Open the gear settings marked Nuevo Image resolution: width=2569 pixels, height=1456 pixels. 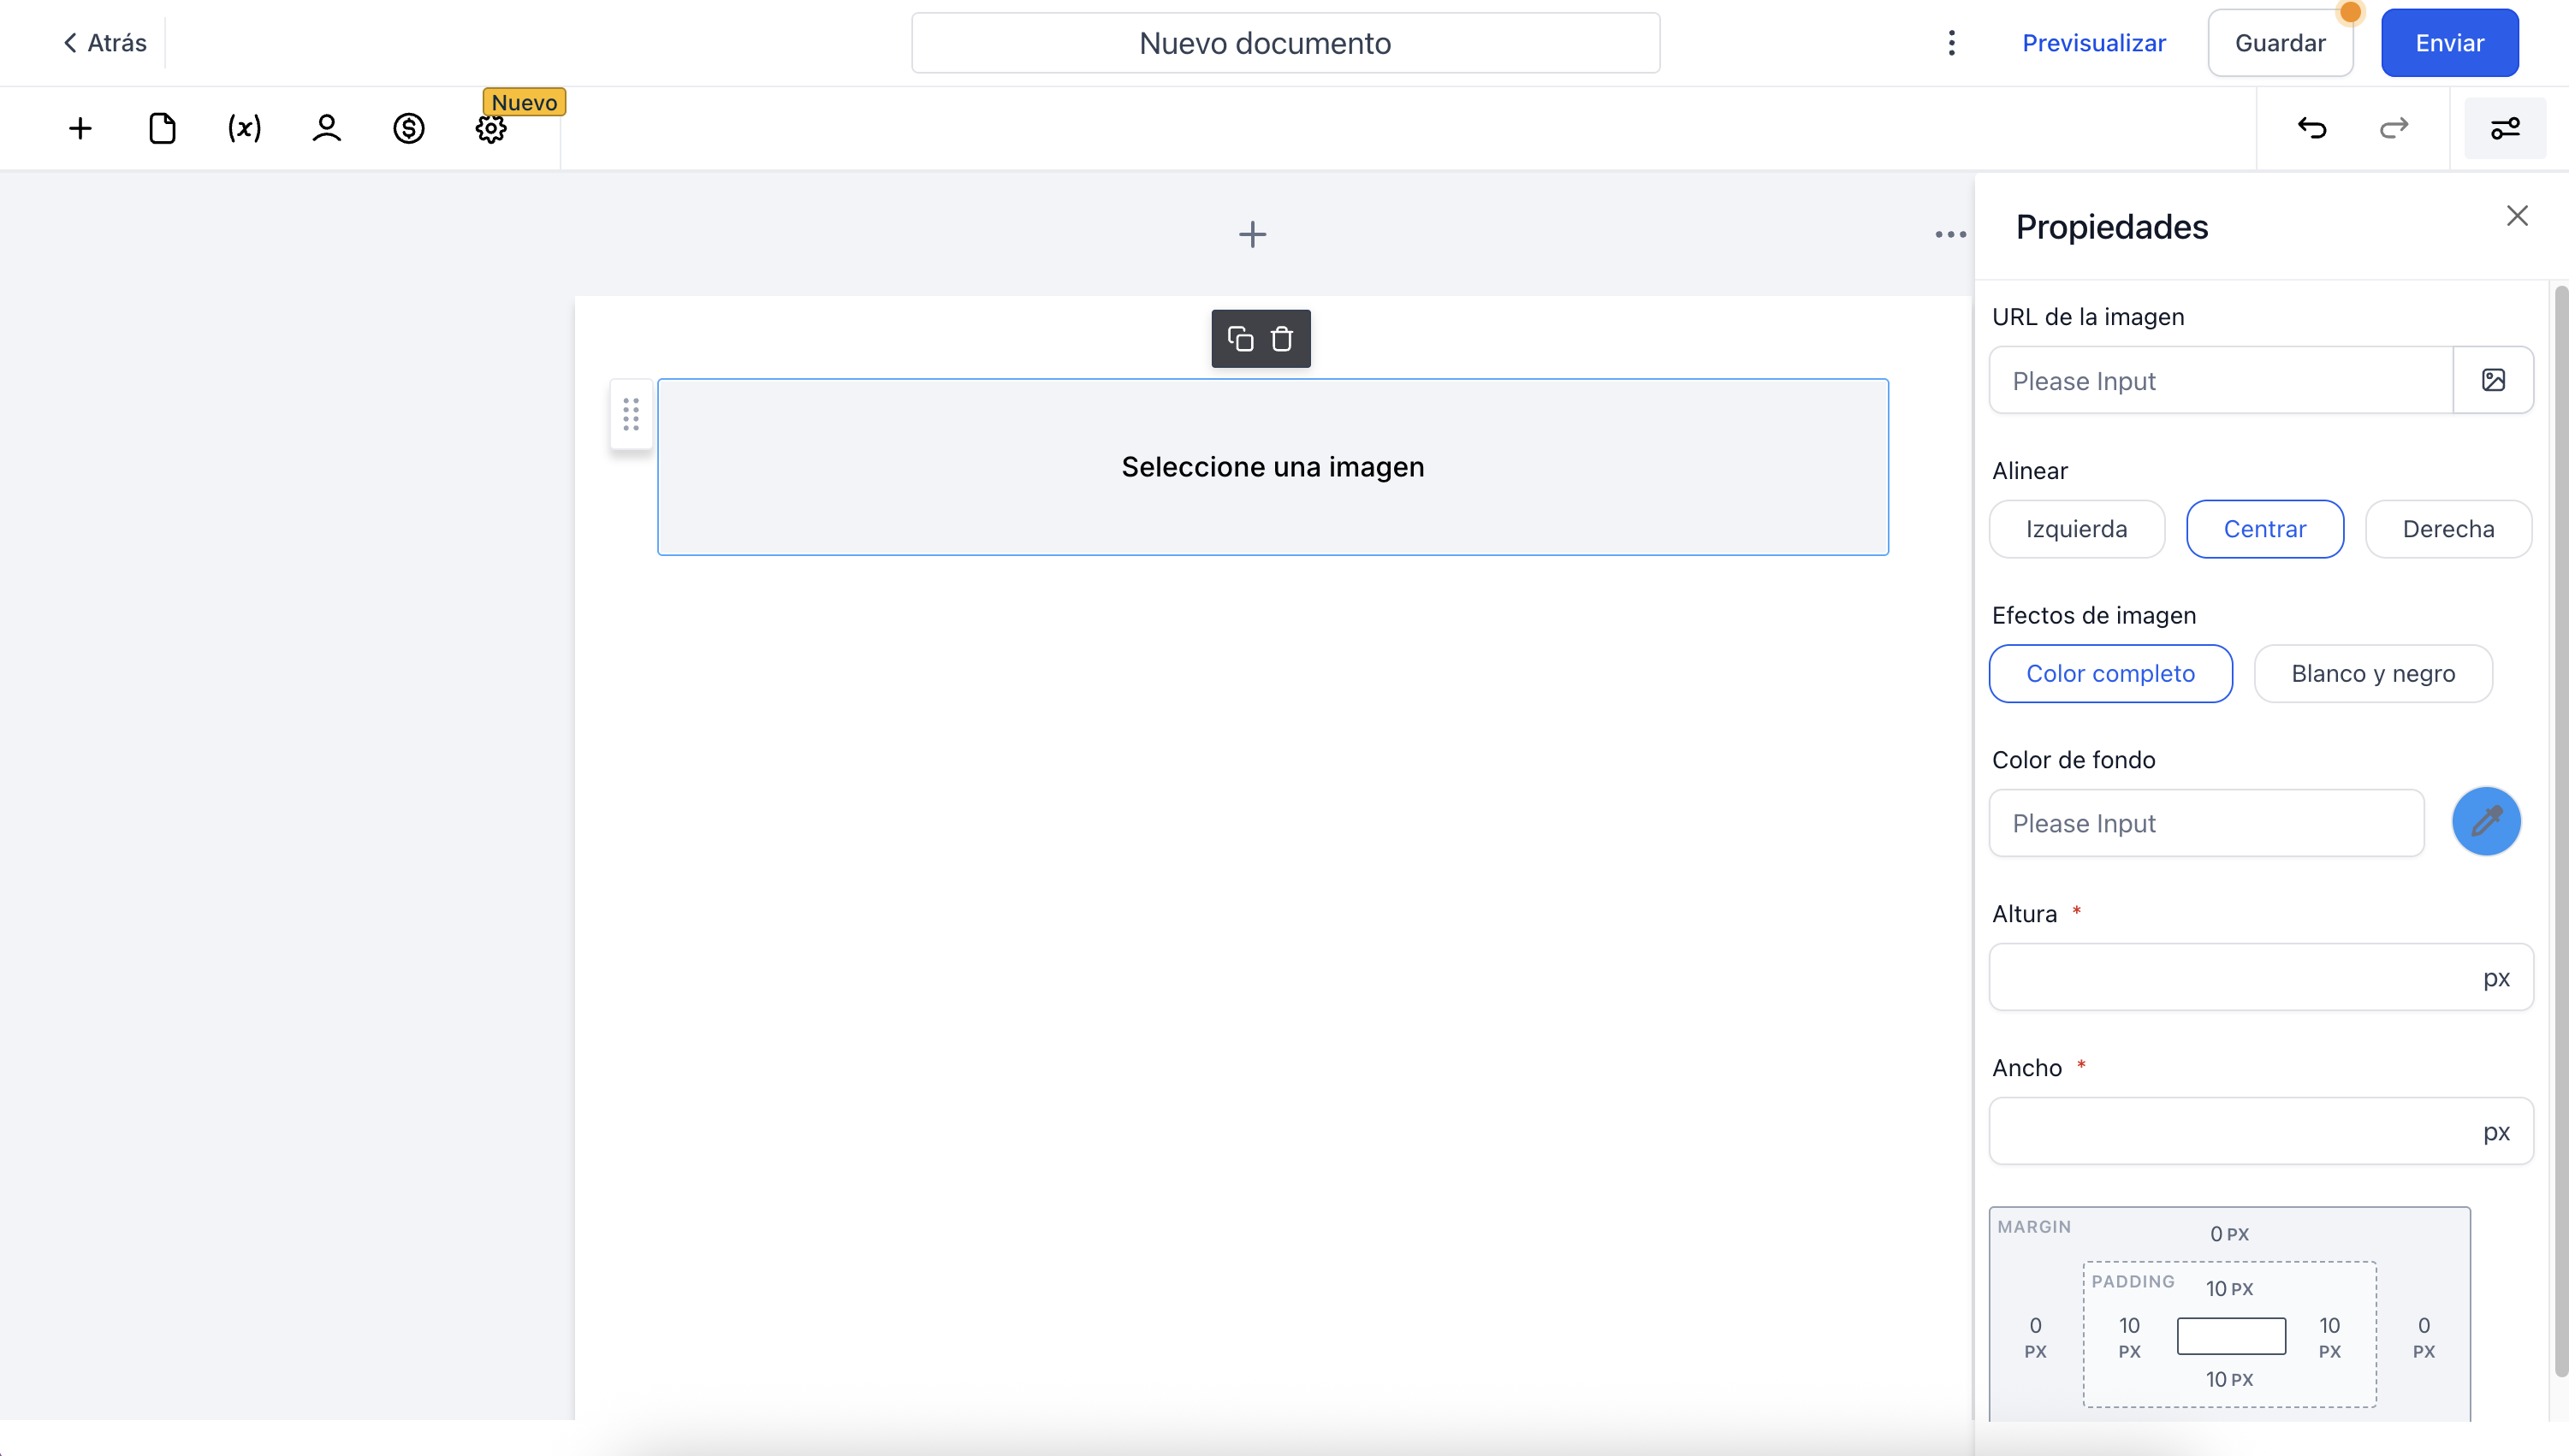point(490,128)
